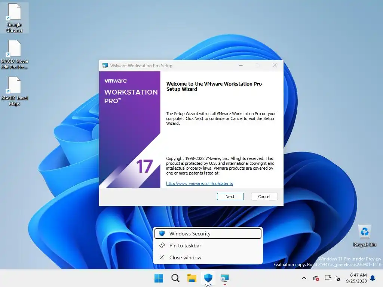Select Pin to taskbar menu entry

tap(208, 246)
